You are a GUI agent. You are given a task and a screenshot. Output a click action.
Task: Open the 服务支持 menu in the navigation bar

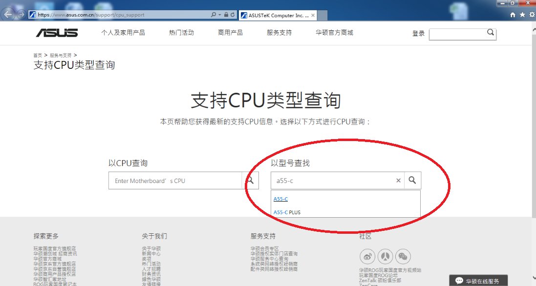(279, 33)
